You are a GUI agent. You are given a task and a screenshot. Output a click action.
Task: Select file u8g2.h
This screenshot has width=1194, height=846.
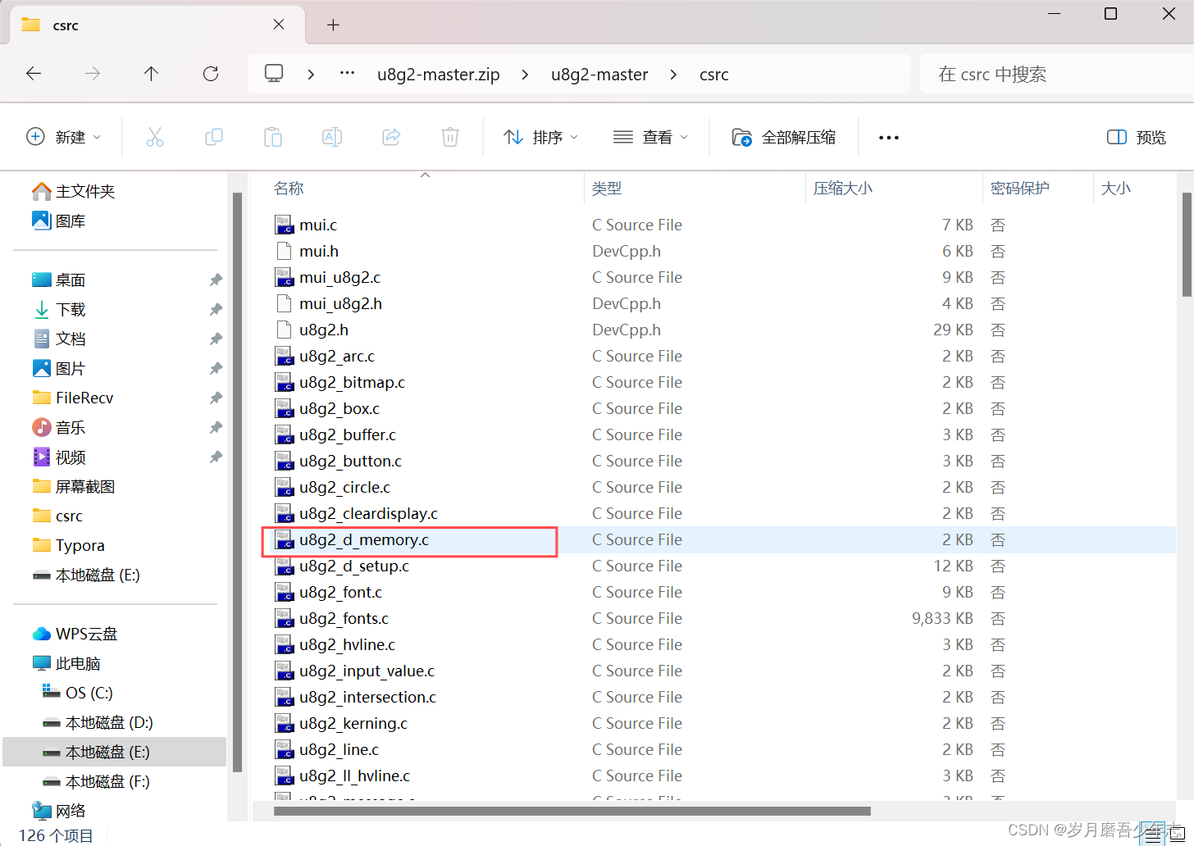click(x=324, y=330)
